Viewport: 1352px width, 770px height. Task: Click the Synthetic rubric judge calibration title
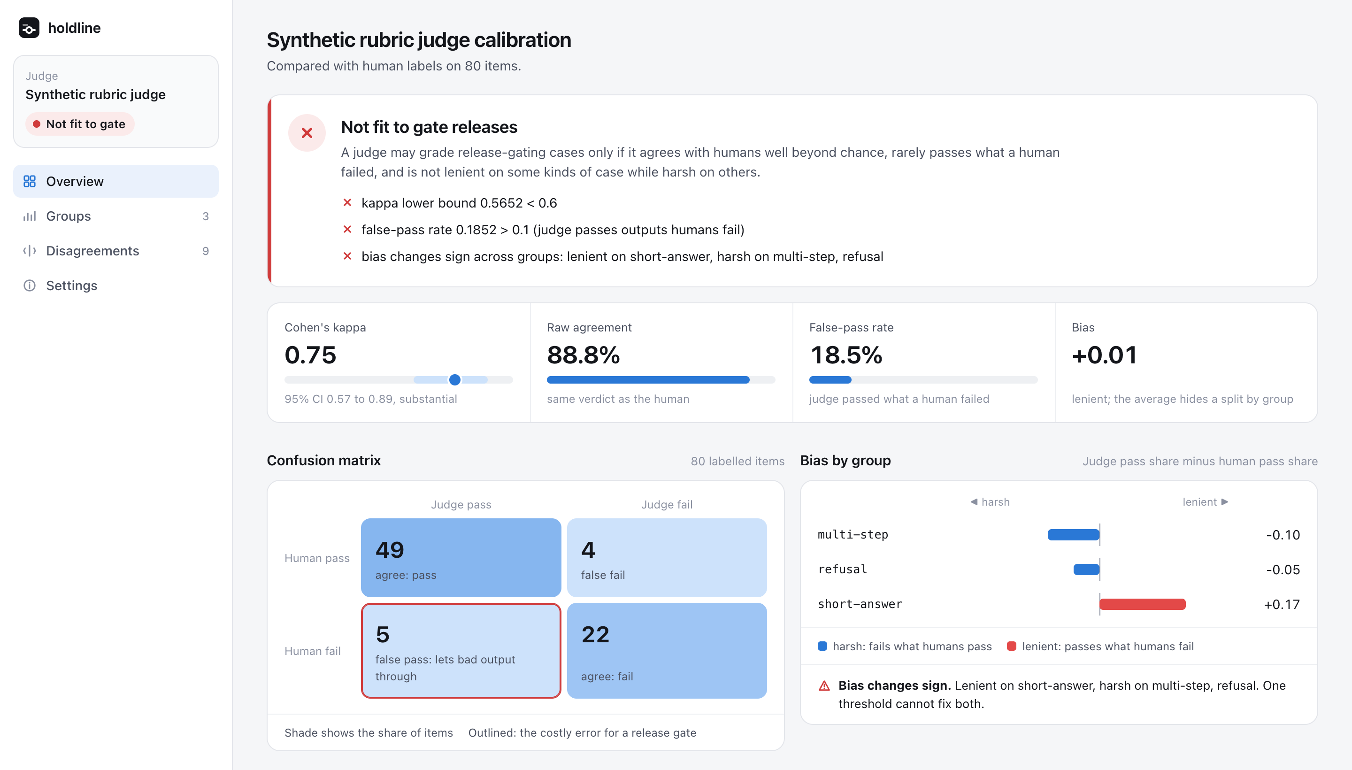tap(419, 40)
